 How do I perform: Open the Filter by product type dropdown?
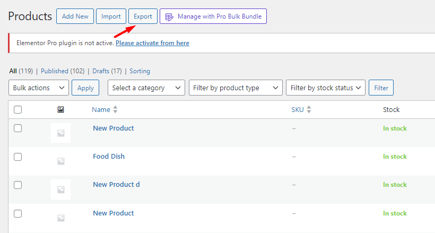pos(236,88)
